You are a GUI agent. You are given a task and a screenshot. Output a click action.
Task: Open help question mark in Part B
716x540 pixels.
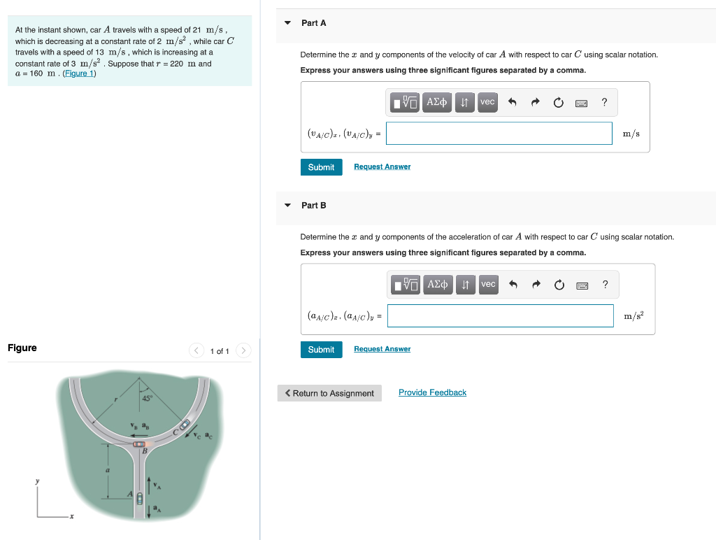click(605, 285)
